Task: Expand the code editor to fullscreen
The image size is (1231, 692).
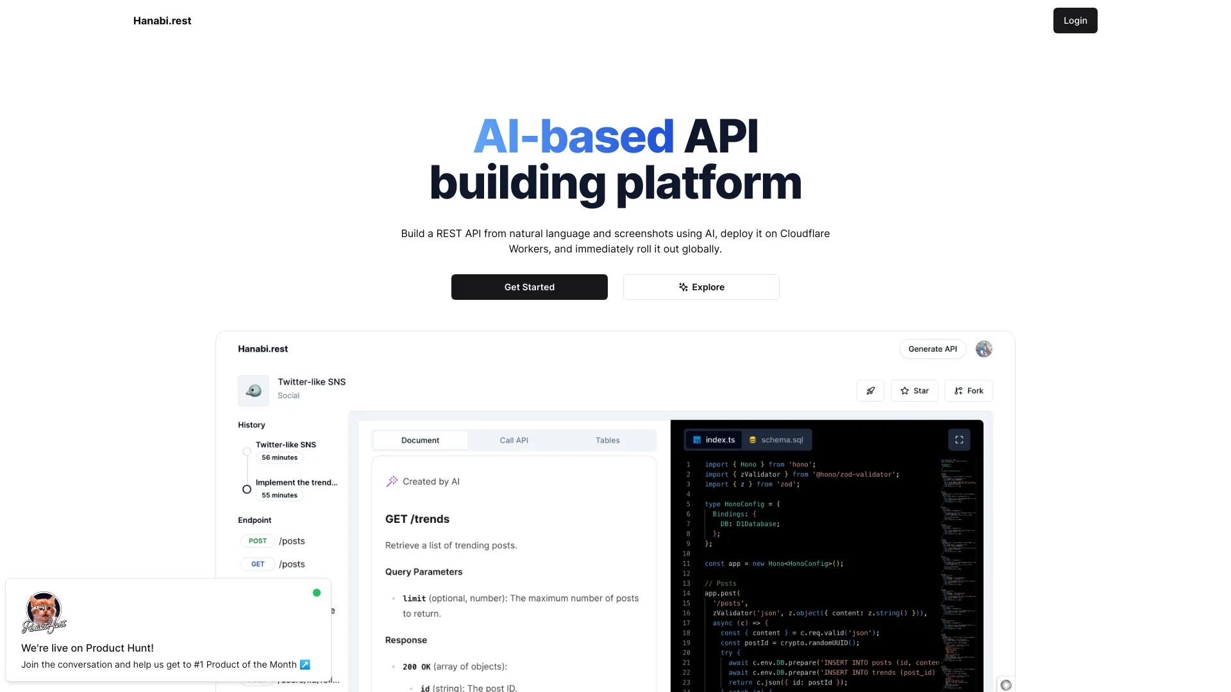Action: 959,440
